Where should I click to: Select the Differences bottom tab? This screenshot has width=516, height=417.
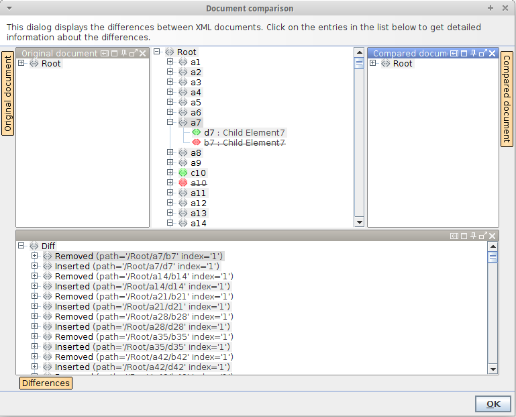tap(46, 383)
